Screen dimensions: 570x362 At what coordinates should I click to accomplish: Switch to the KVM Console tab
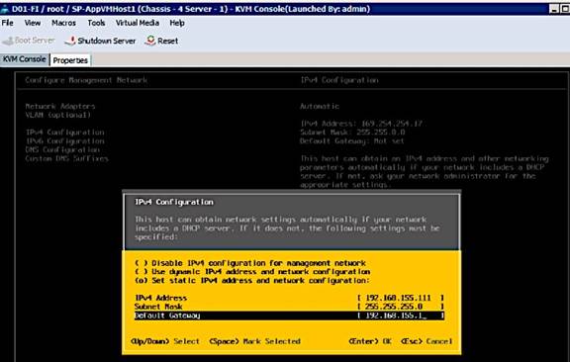[x=25, y=59]
